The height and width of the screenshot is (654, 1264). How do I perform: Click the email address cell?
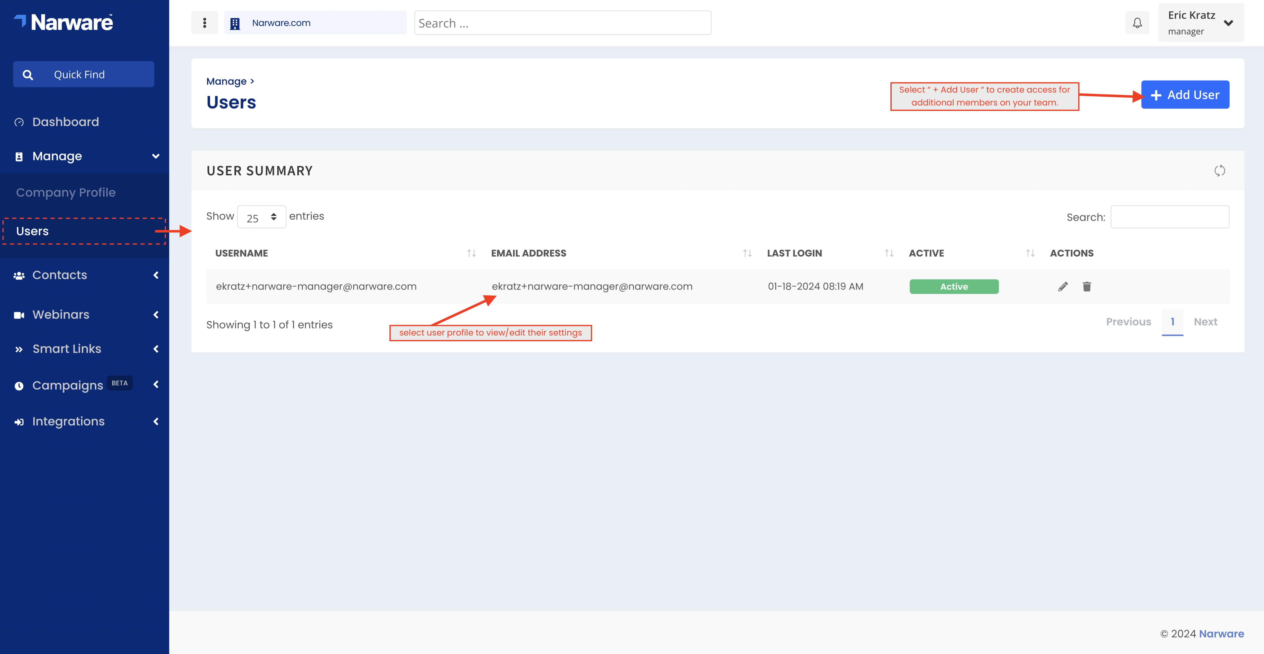coord(592,286)
